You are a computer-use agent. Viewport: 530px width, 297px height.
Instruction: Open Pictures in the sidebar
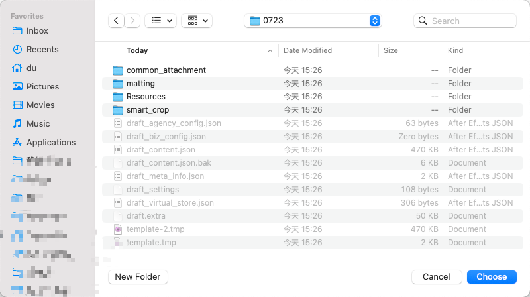tap(42, 86)
